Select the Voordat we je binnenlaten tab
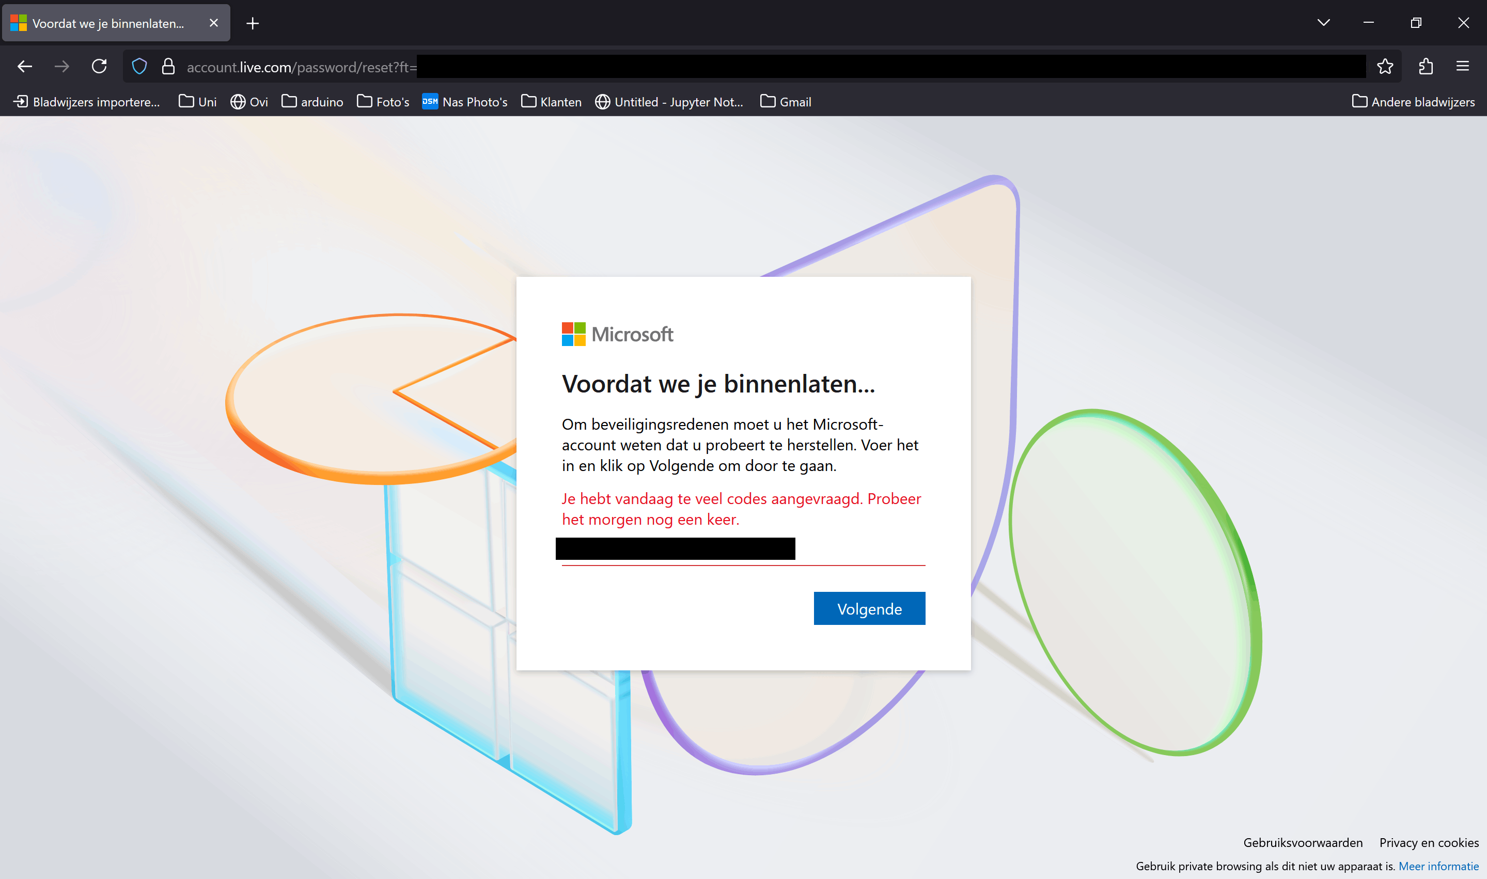The height and width of the screenshot is (879, 1487). [x=108, y=24]
